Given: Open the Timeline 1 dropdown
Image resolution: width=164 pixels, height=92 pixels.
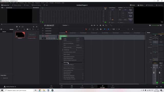Looking at the screenshot, I should click(66, 25).
